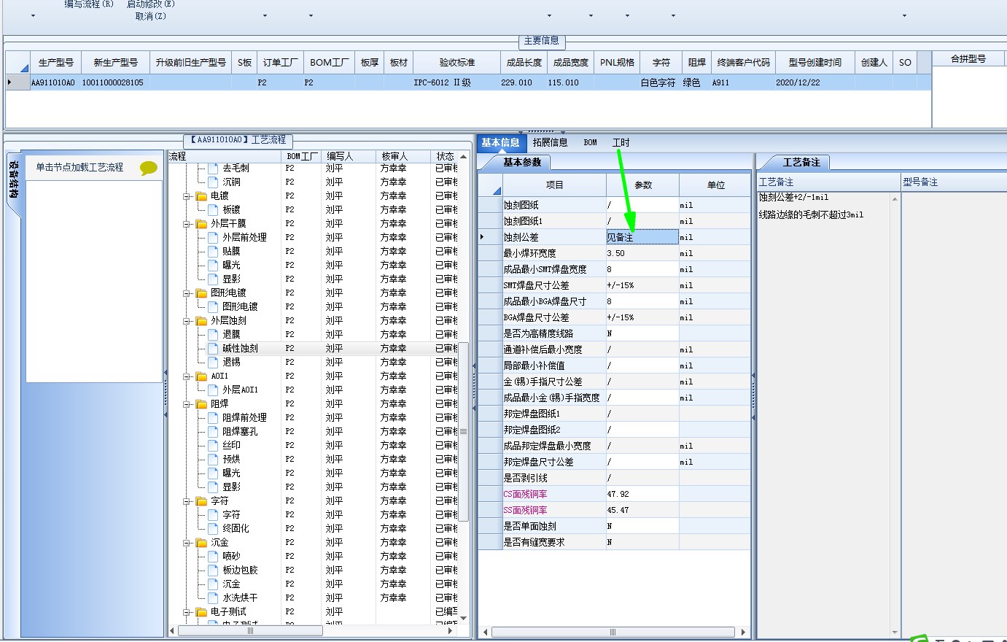Click the 线路边缘的毛刺不超过3mil remark

811,215
